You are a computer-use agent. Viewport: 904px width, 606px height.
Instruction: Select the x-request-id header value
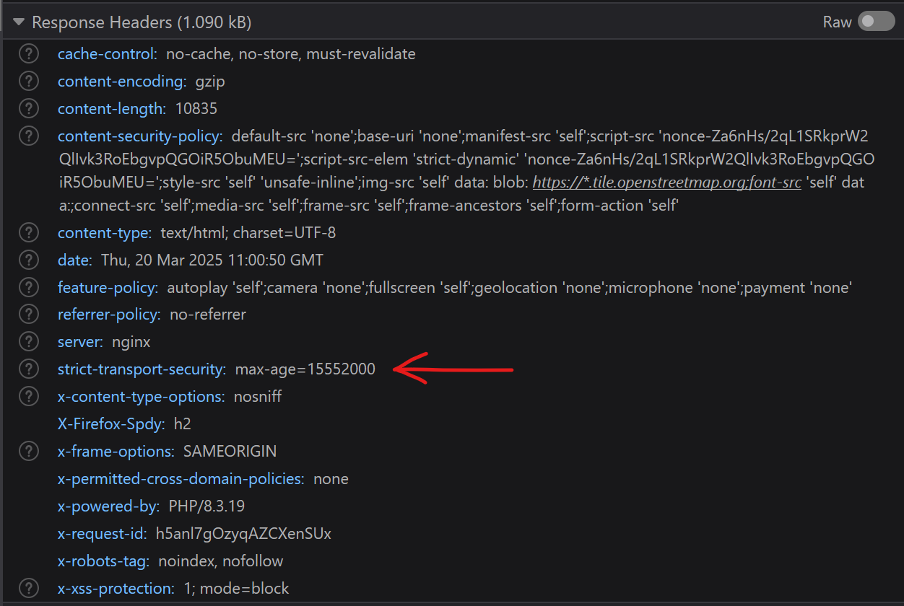243,534
